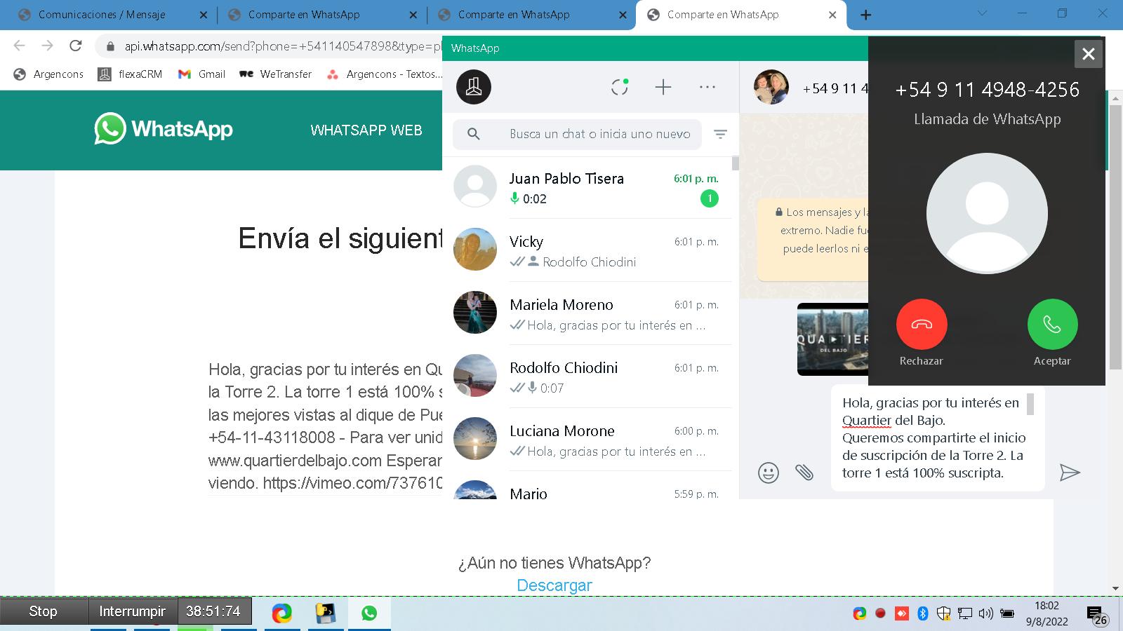Click the battery tray icon
Screen dimensions: 1123x631
click(1007, 613)
